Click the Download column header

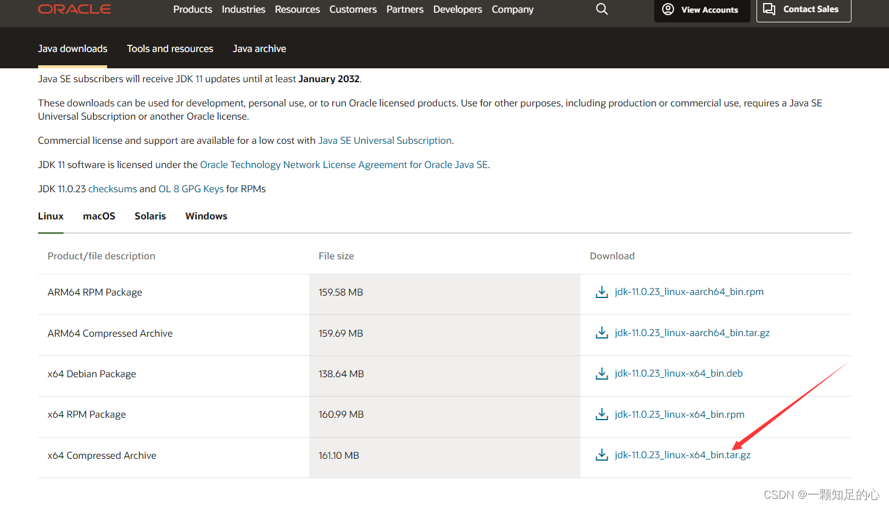612,256
